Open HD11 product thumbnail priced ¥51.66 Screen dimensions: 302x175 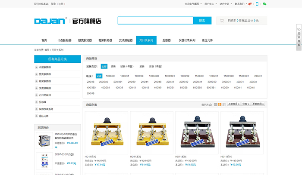[151, 133]
